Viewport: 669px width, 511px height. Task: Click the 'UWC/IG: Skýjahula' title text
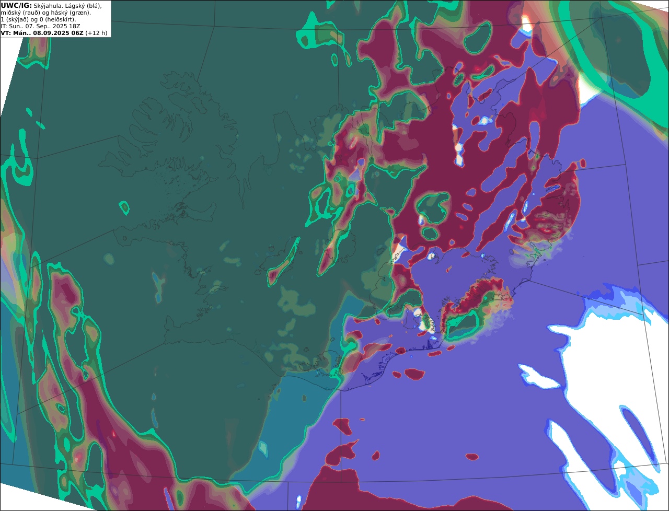click(30, 5)
